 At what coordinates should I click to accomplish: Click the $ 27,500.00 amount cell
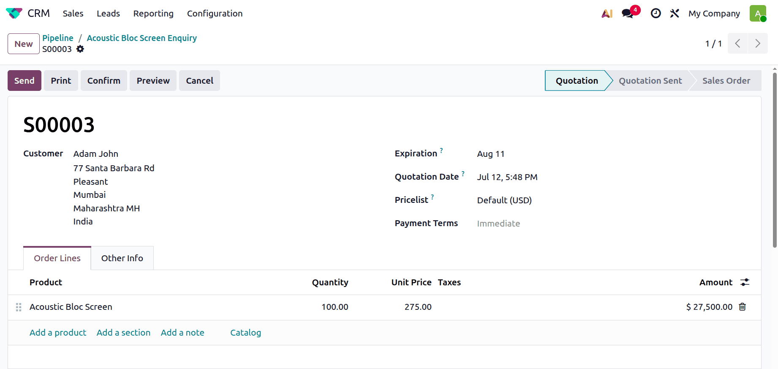point(709,307)
